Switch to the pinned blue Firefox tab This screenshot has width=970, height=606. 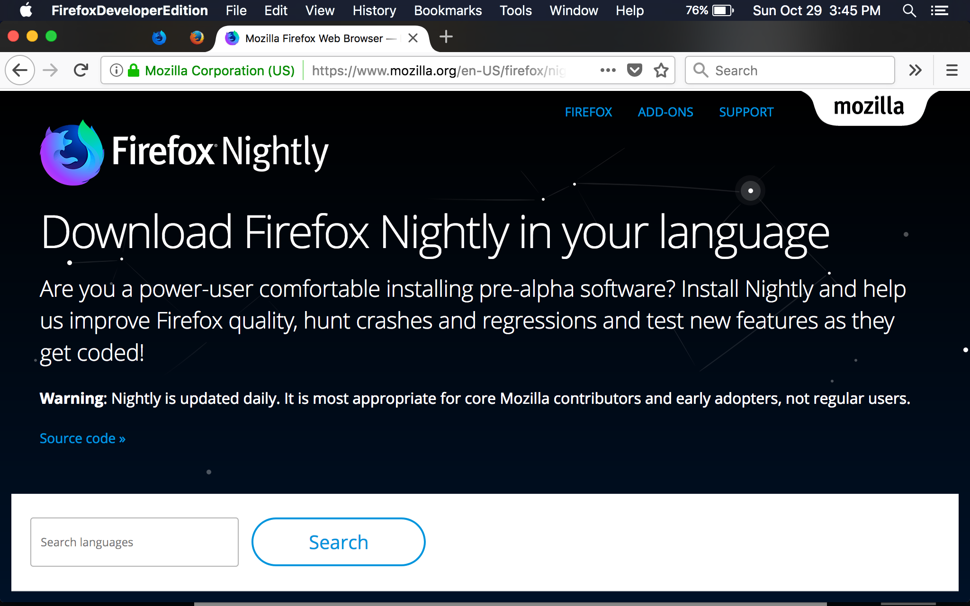coord(159,37)
